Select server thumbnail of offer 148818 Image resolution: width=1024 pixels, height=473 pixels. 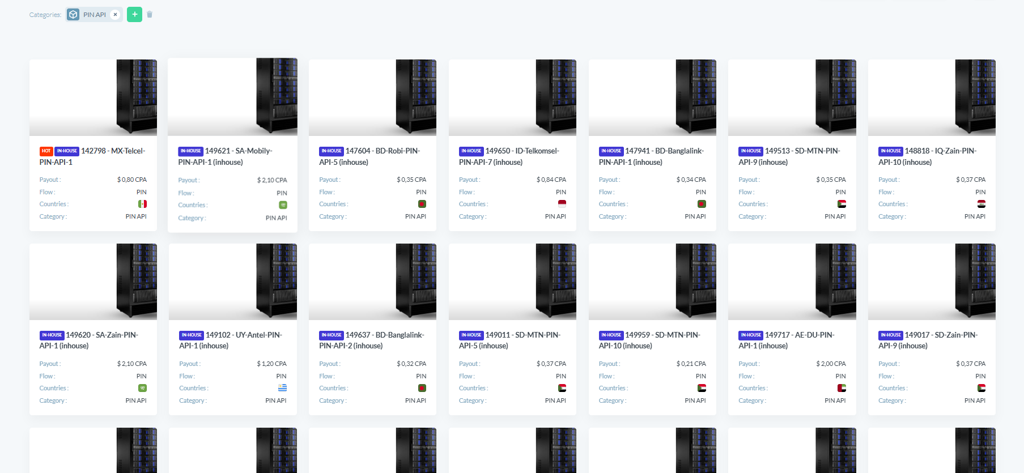(932, 97)
